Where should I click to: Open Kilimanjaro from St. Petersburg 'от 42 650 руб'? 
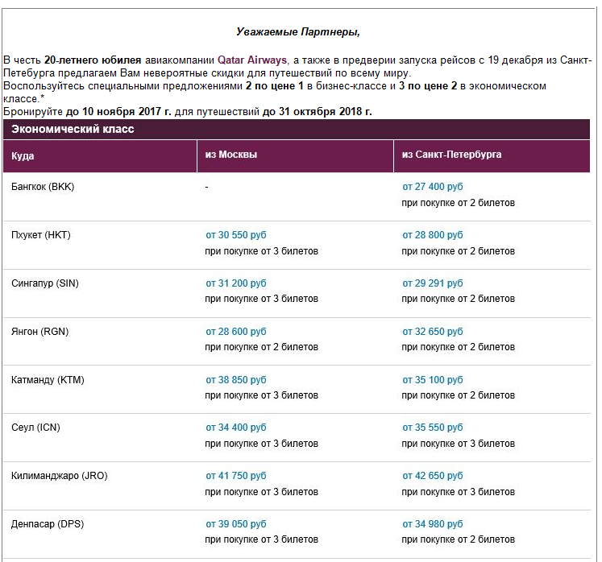point(432,476)
